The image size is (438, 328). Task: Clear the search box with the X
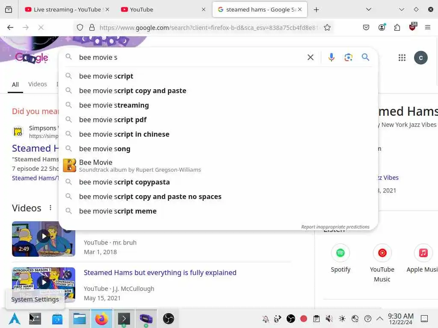point(311,58)
